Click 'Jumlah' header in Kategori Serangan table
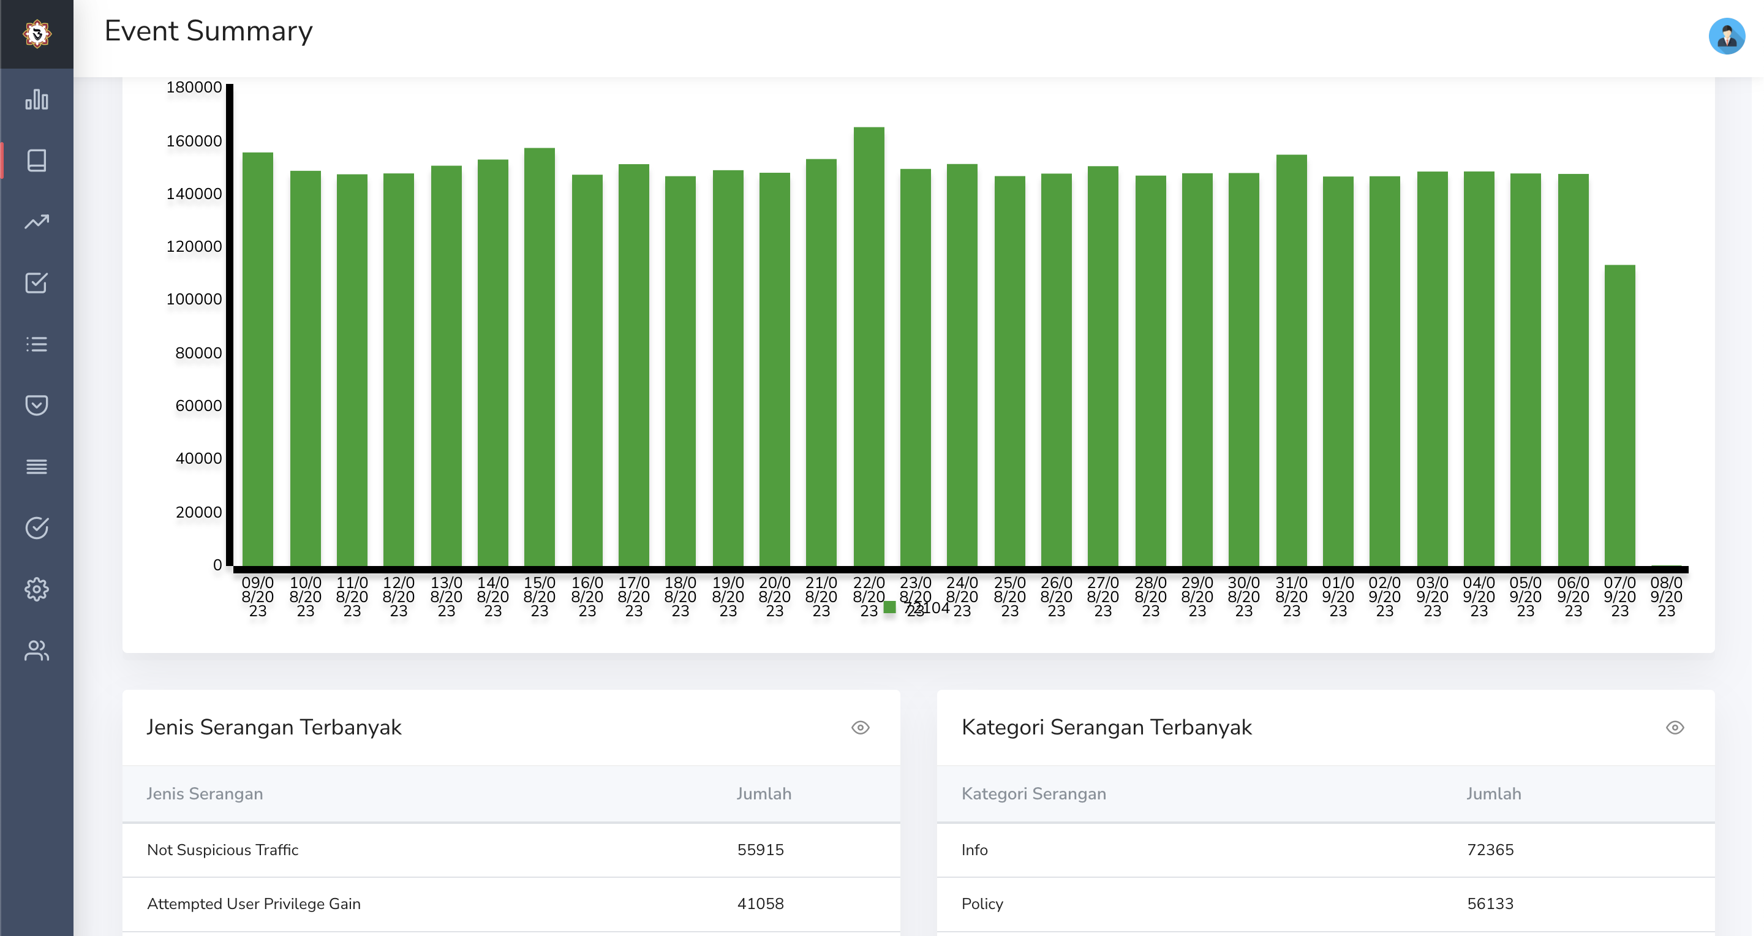 [1494, 794]
